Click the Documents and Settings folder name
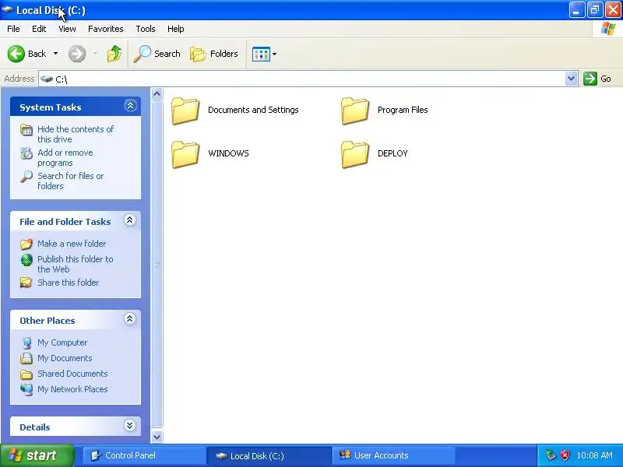Viewport: 623px width, 467px height. 253,110
